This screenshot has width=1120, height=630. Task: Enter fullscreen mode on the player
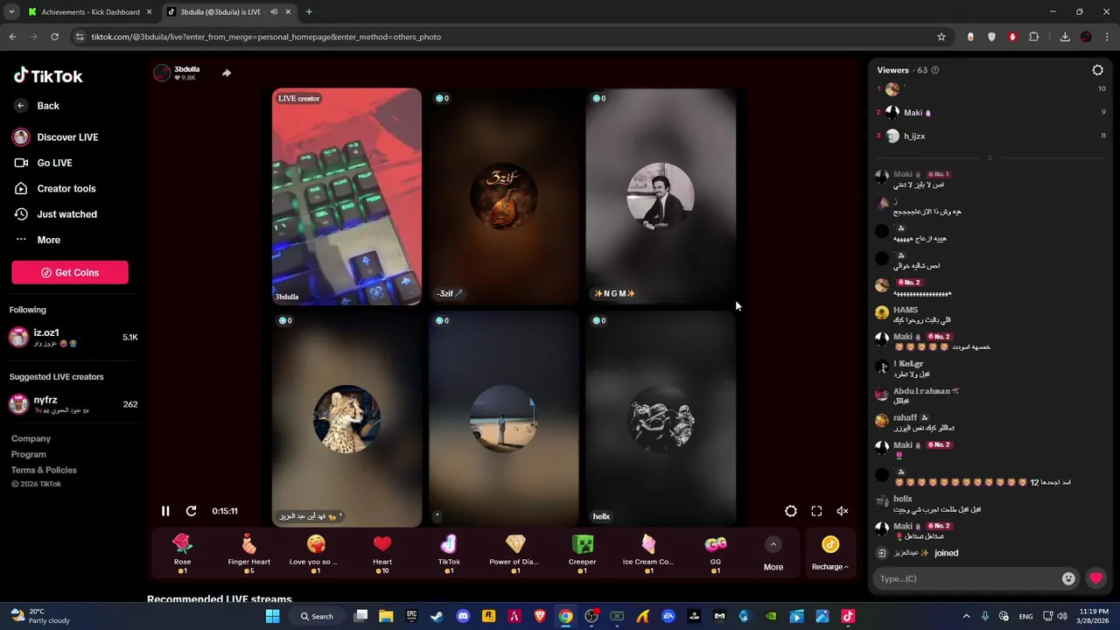click(x=816, y=511)
